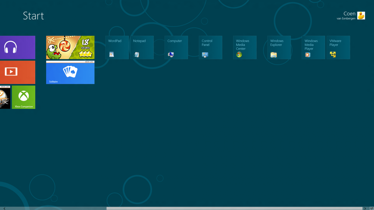Launch the Xbox Companion tile
The height and width of the screenshot is (210, 374).
click(x=24, y=97)
